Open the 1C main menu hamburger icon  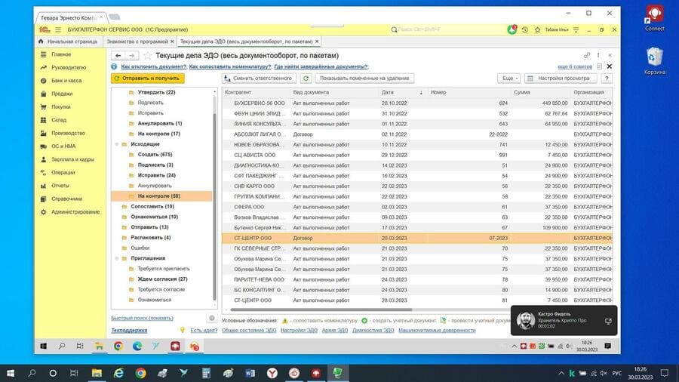(58, 29)
